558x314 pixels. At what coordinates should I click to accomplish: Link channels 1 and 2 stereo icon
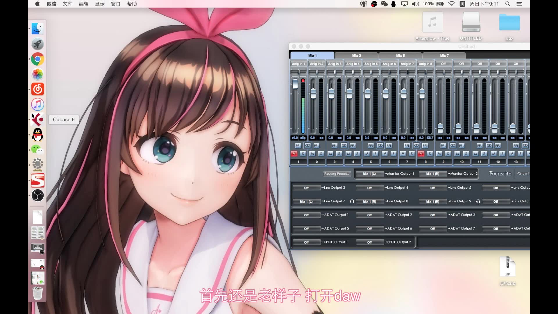click(307, 145)
